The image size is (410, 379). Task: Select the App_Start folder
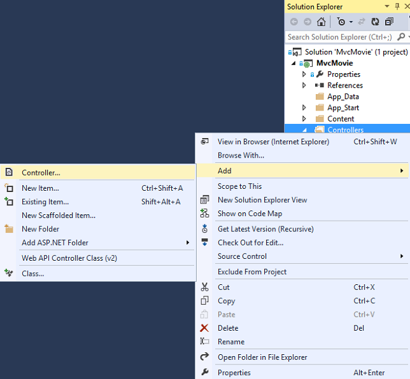pyautogui.click(x=343, y=107)
